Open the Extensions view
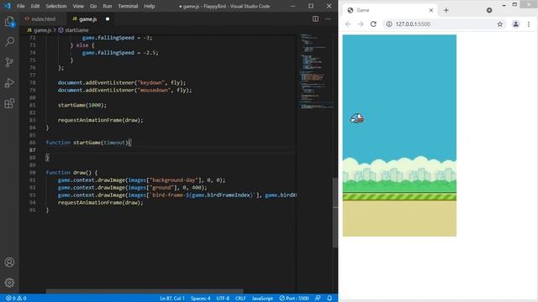This screenshot has width=538, height=302. point(9,103)
